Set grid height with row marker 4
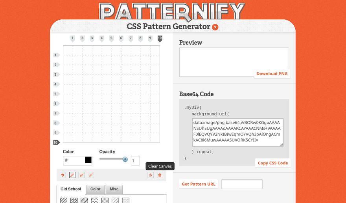This screenshot has height=203, width=346. 57,84
